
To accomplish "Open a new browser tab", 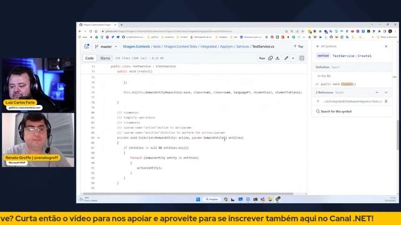I will pyautogui.click(x=122, y=25).
